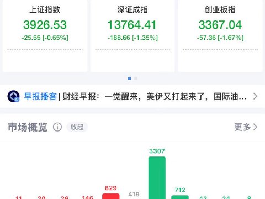The width and height of the screenshot is (265, 199).
Task: Click the -25.65 [-0.65%] change text
Action: coord(45,38)
